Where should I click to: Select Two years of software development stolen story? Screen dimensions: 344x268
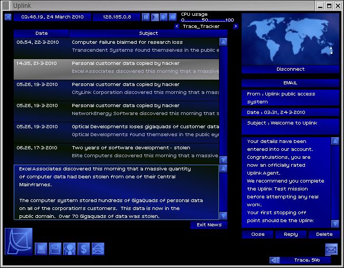116,154
